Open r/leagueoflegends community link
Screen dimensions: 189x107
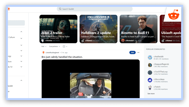tap(161, 64)
